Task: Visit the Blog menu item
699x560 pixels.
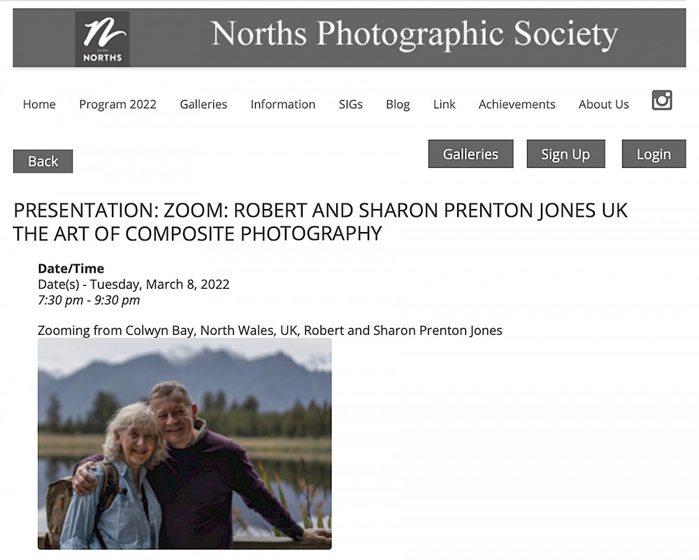Action: (398, 104)
